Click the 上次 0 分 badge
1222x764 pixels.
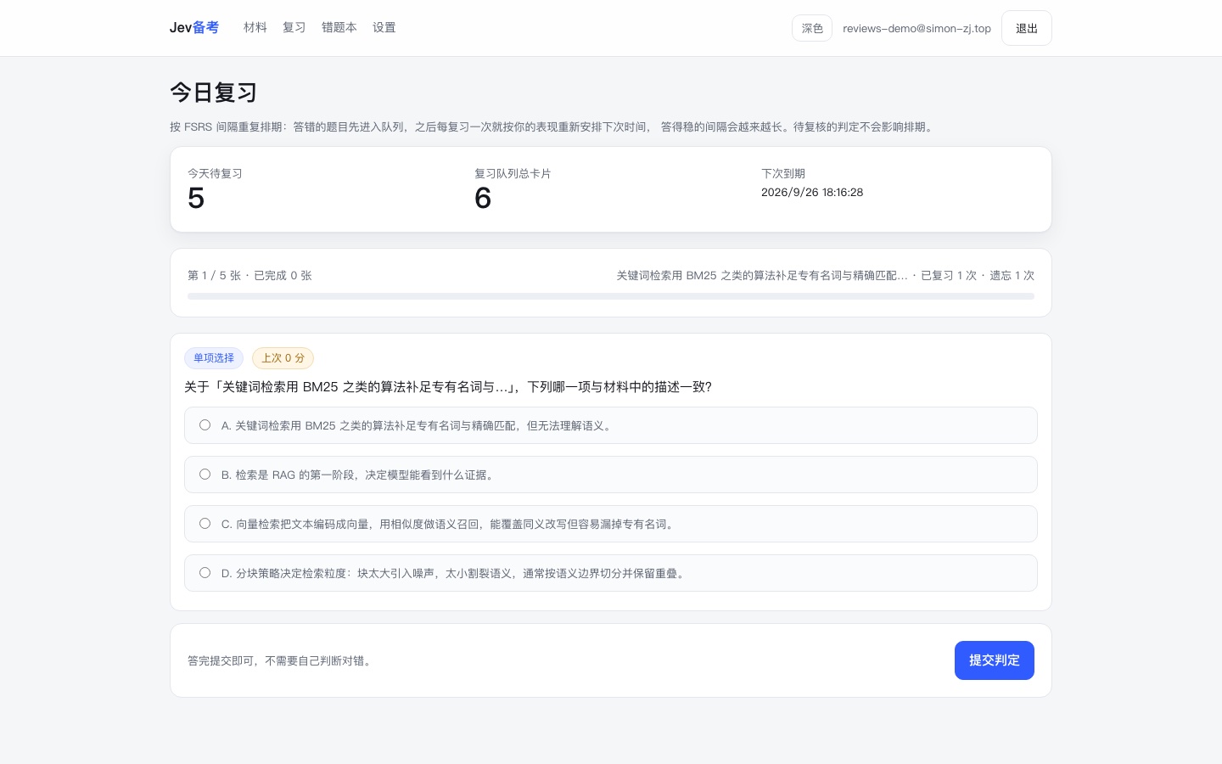point(283,358)
